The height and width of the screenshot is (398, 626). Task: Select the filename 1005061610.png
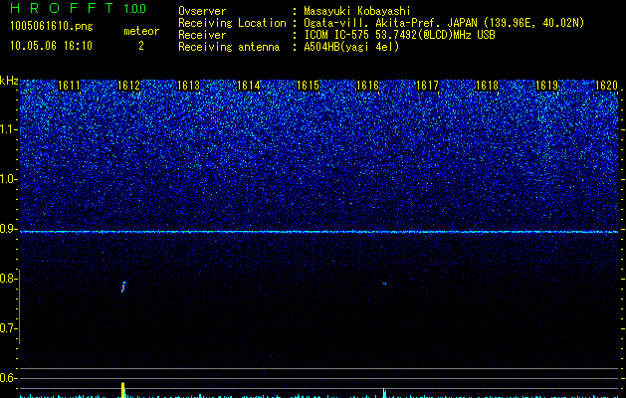(x=52, y=27)
